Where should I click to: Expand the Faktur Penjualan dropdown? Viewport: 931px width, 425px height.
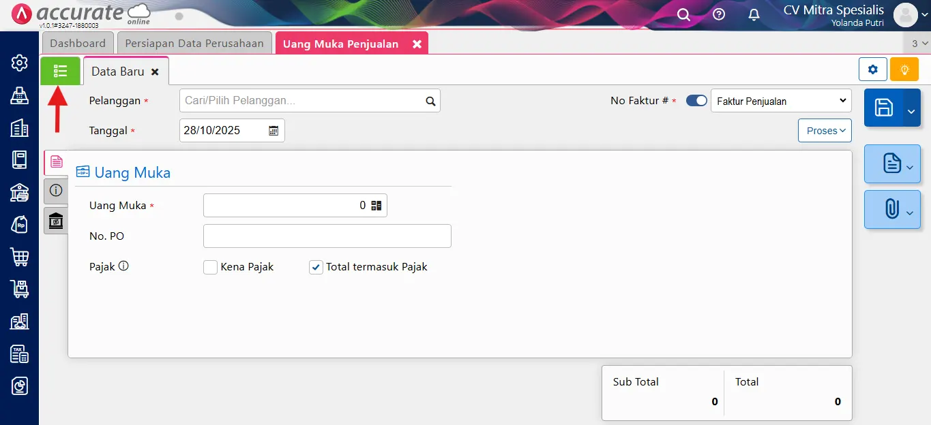pos(781,101)
